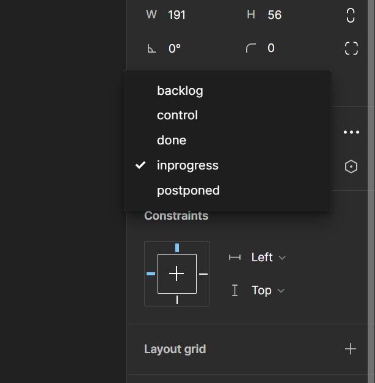Screen dimensions: 375x383
Task: Open the three-dots component options menu
Action: [x=351, y=132]
